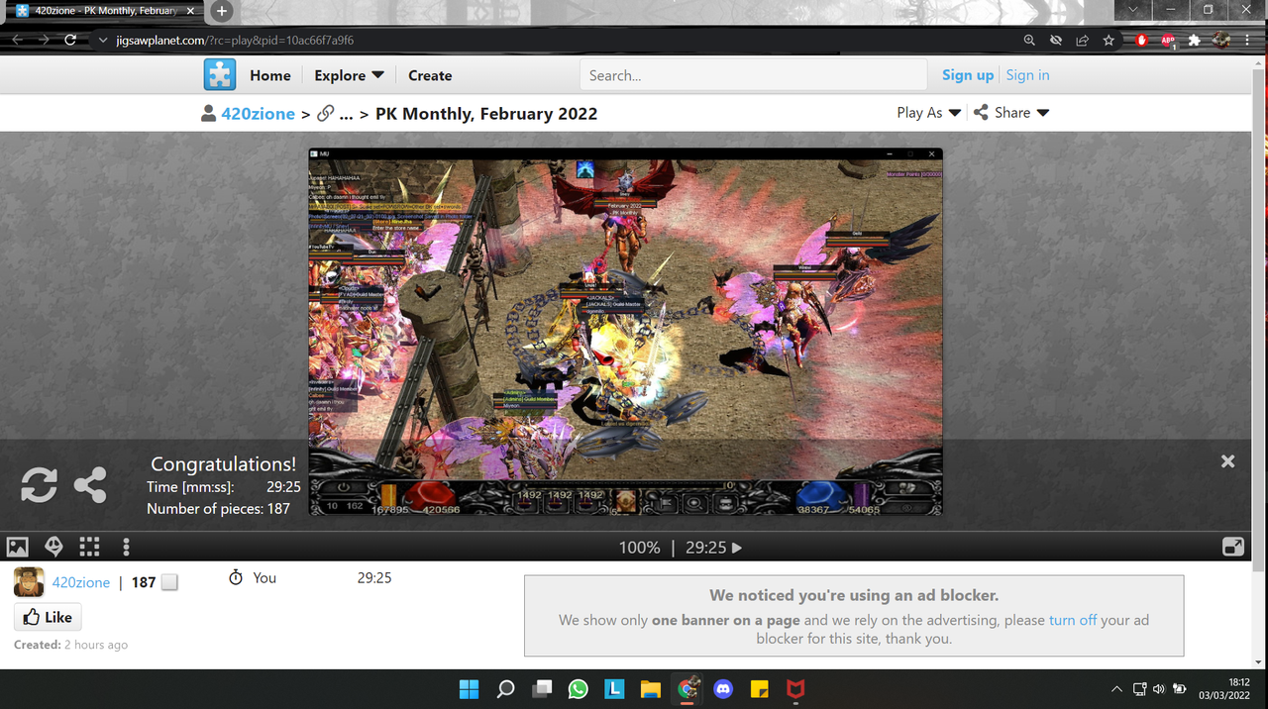Launch WhatsApp from the taskbar

(x=579, y=688)
